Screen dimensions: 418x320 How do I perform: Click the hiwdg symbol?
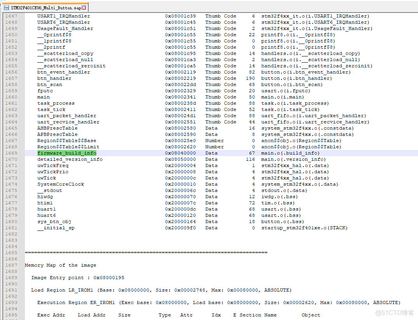coord(45,197)
